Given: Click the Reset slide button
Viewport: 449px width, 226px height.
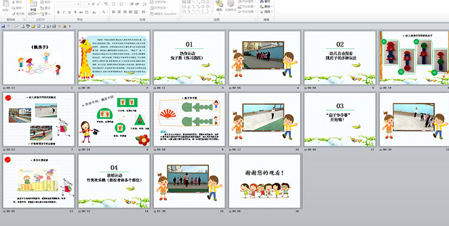Looking at the screenshot, I should click(x=45, y=8).
